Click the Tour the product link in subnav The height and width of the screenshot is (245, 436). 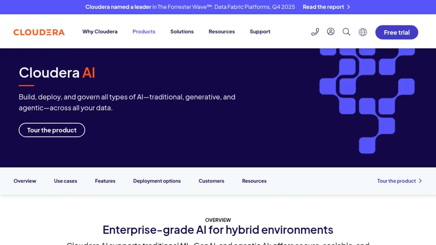click(396, 181)
